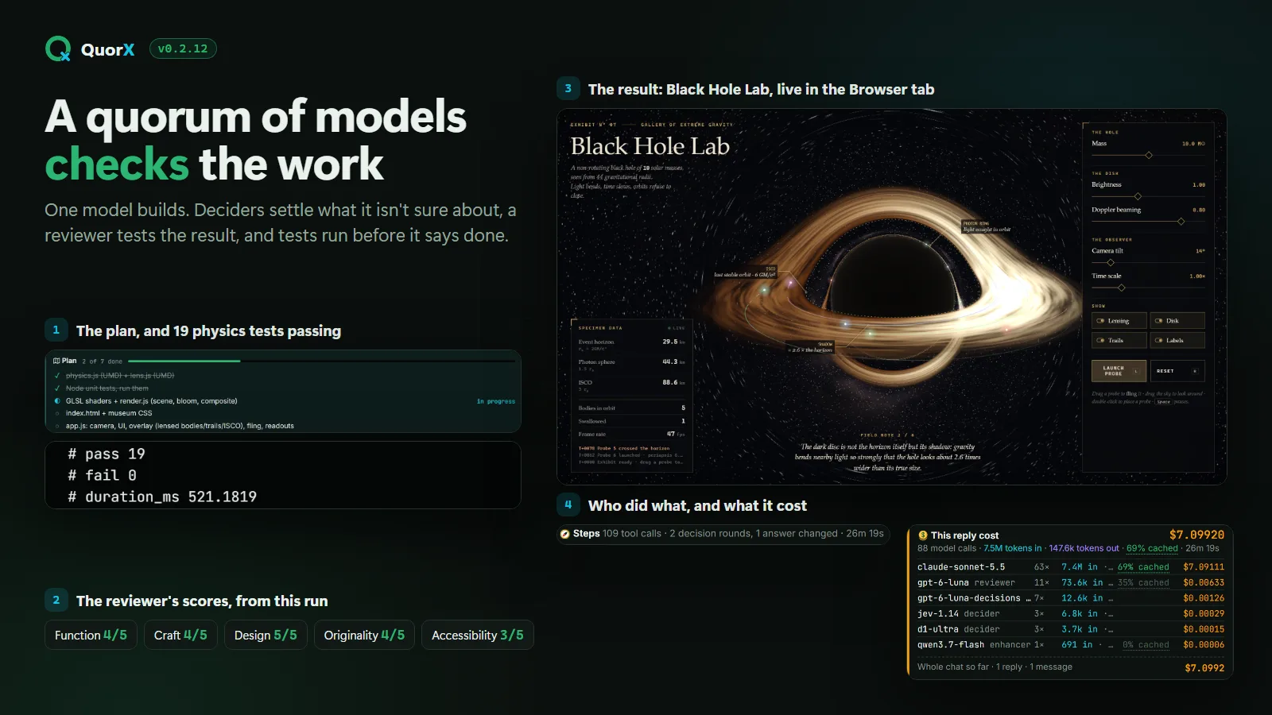Click the Frame rate readout
This screenshot has height=715, width=1272.
click(632, 434)
